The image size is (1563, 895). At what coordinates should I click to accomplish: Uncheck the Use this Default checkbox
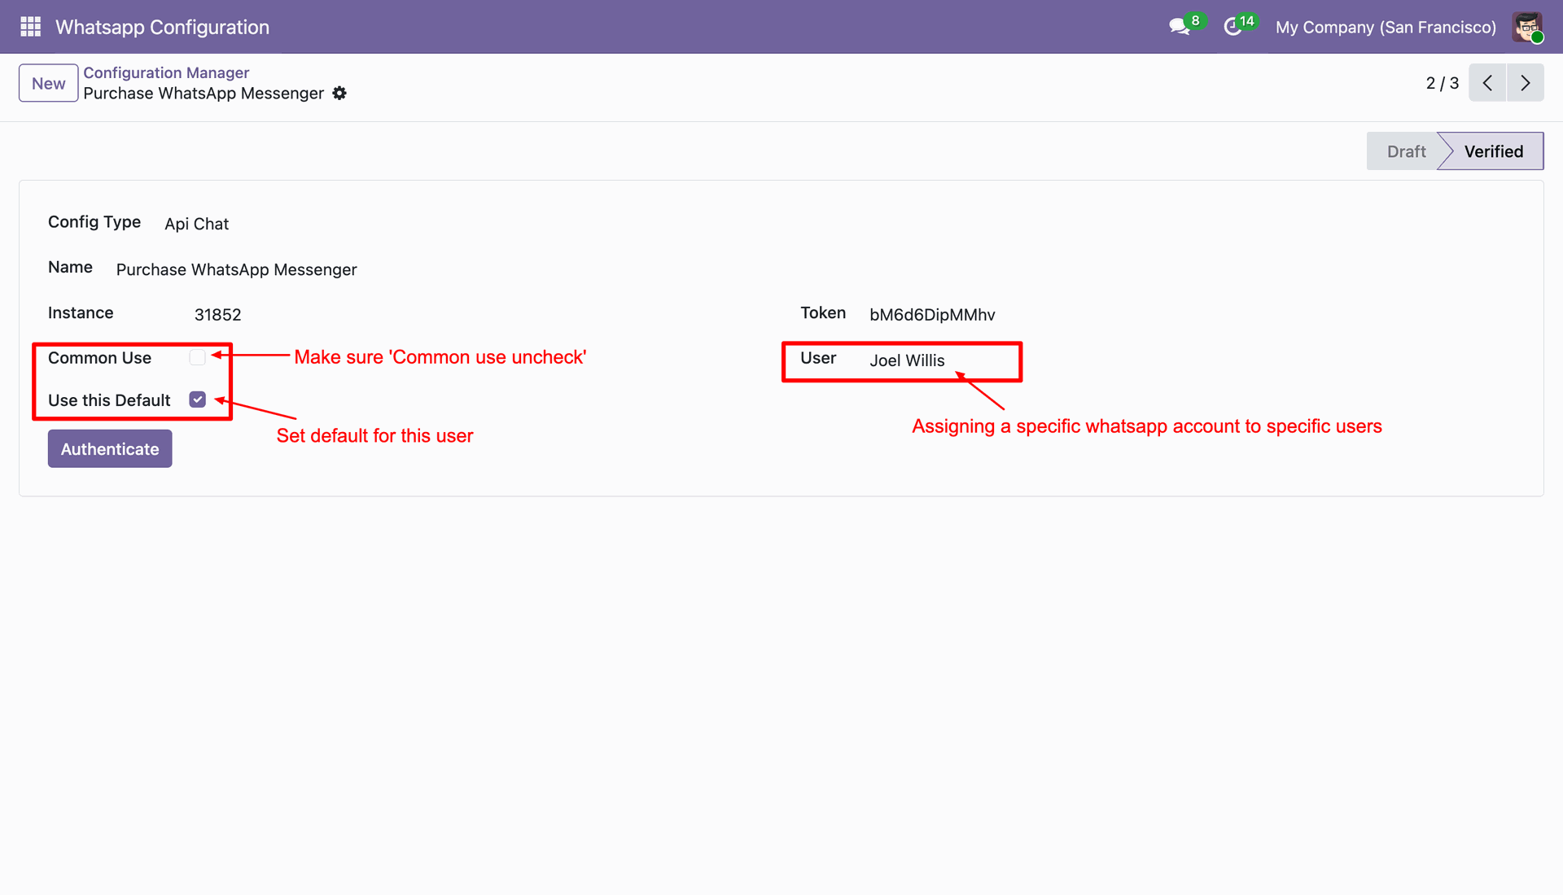tap(197, 399)
